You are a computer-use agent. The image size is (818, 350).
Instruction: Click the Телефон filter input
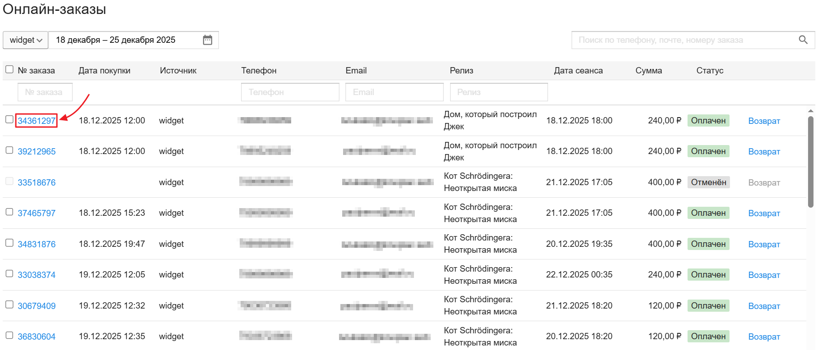tap(290, 92)
